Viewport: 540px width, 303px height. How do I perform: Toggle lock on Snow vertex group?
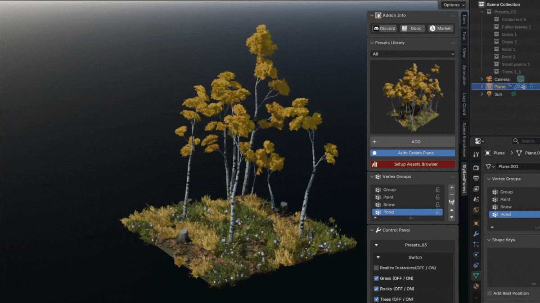[437, 205]
